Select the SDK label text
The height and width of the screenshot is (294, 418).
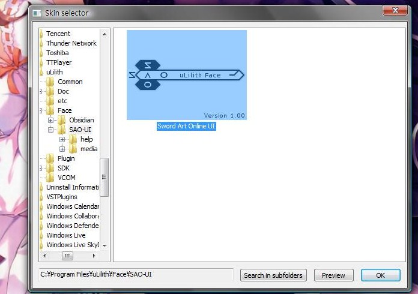coord(64,168)
